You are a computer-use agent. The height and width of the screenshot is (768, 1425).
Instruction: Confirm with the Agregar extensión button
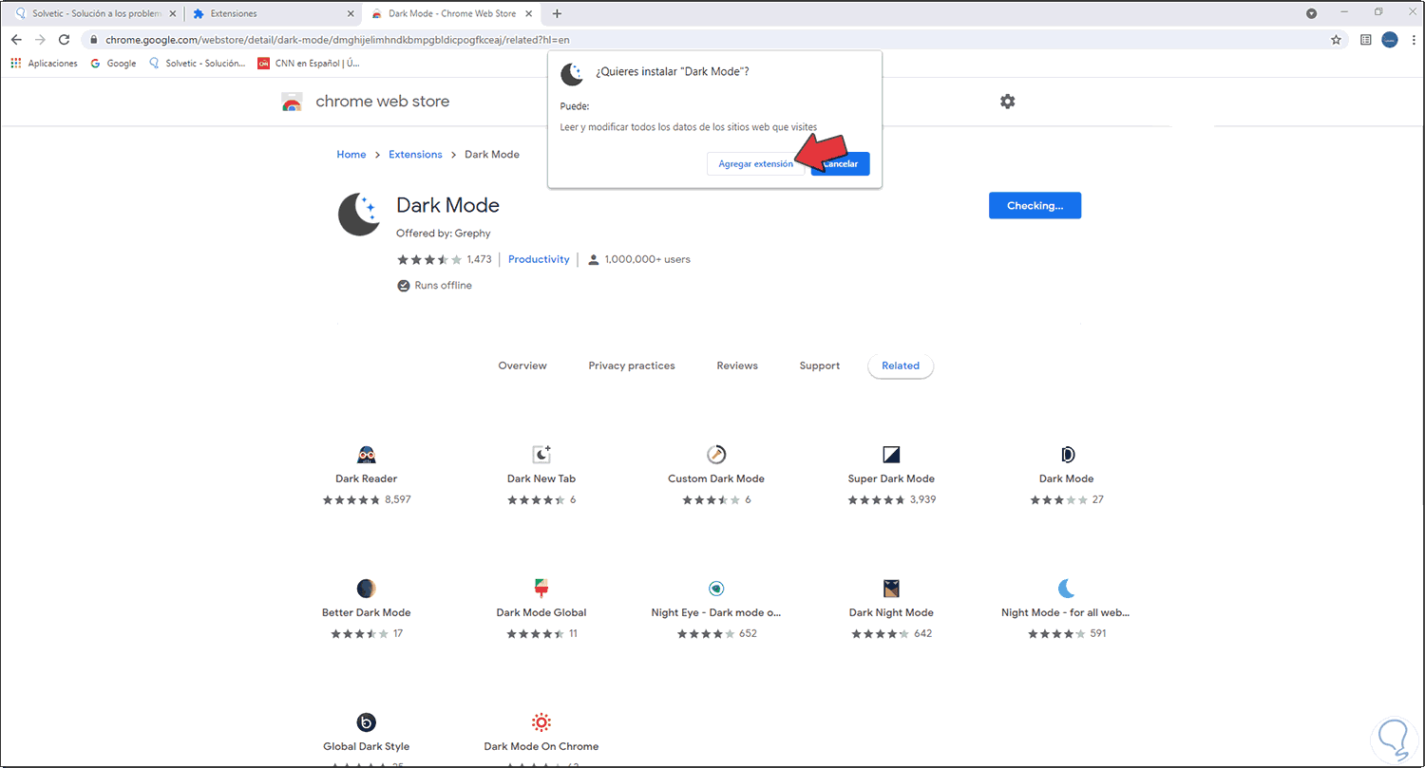point(755,163)
